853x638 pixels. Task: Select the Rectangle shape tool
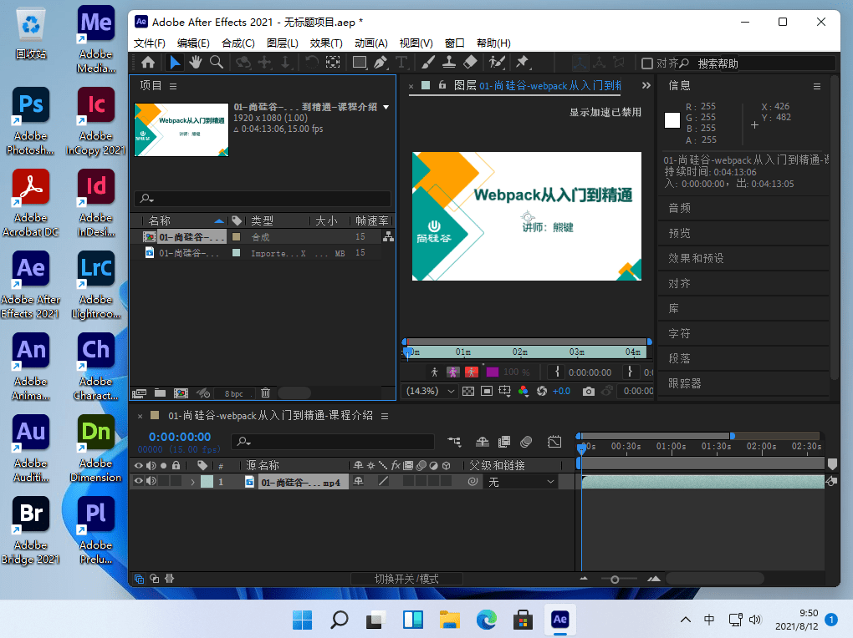[359, 63]
